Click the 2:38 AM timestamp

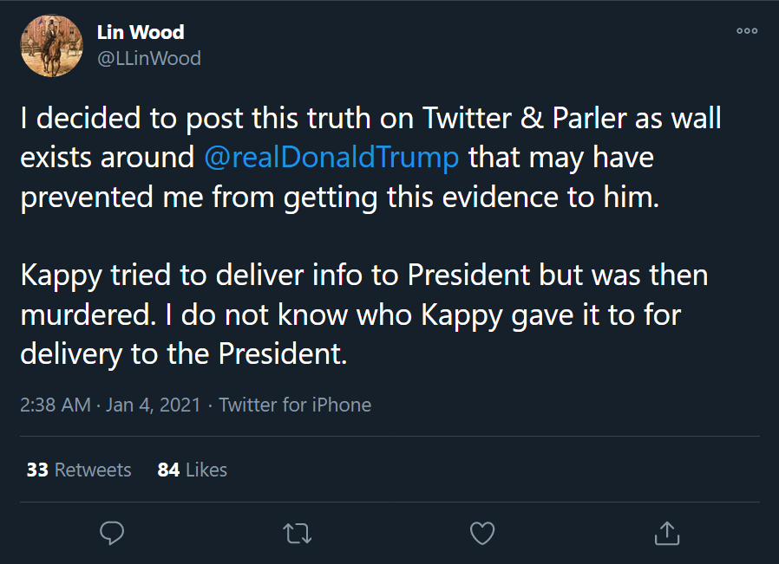tap(56, 405)
